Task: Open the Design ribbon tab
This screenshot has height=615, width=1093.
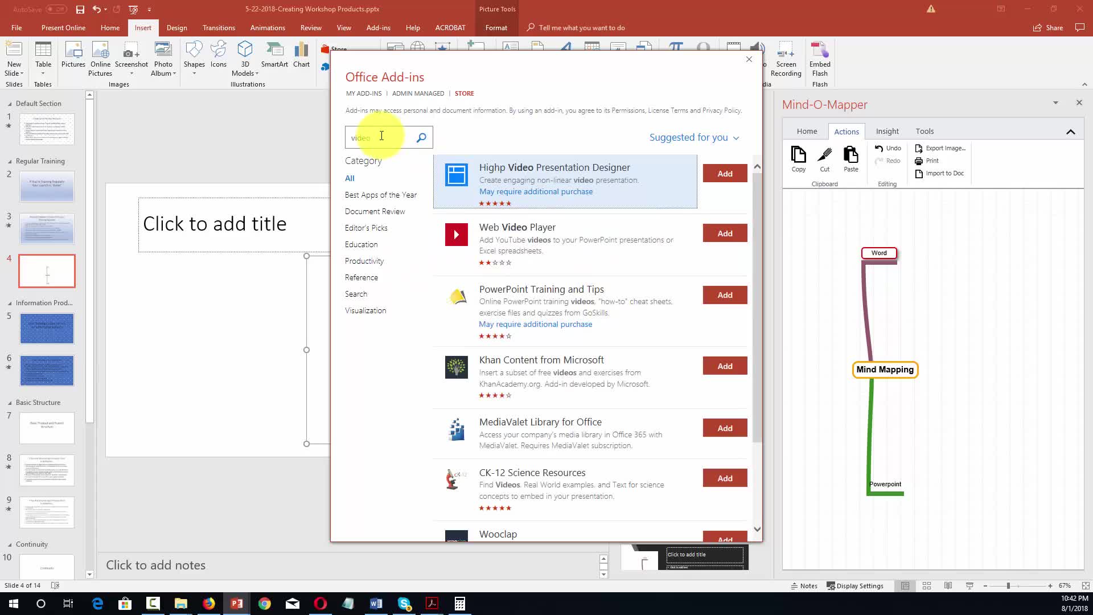Action: tap(176, 27)
